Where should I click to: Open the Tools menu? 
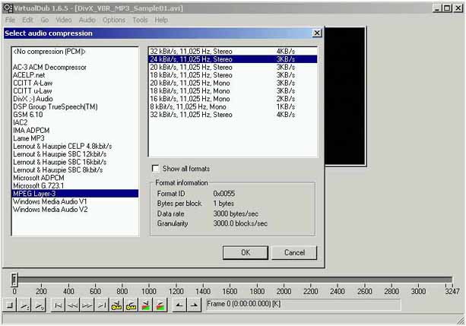pyautogui.click(x=140, y=20)
